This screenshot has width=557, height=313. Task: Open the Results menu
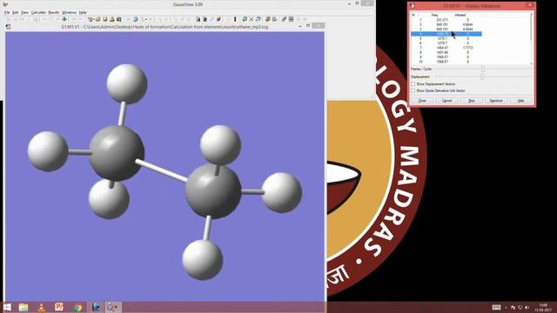point(54,12)
